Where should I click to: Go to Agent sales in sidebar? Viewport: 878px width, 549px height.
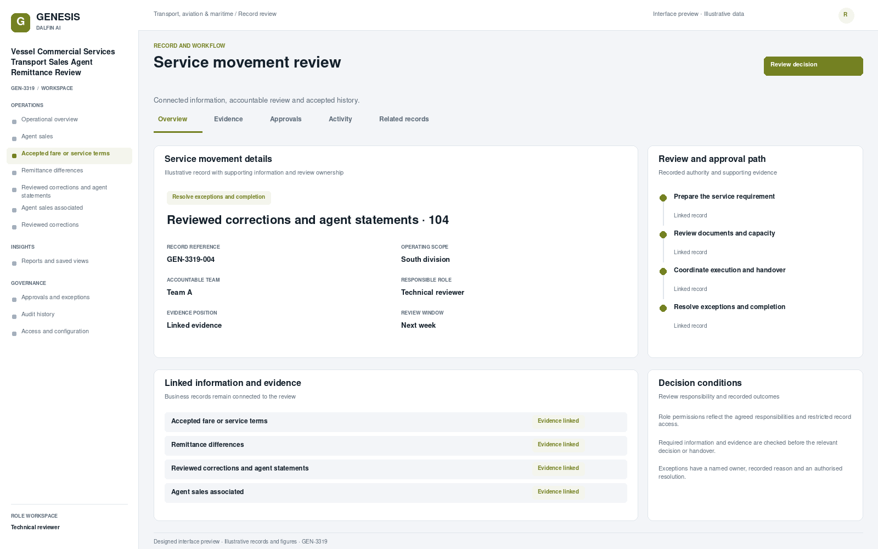pos(69,137)
